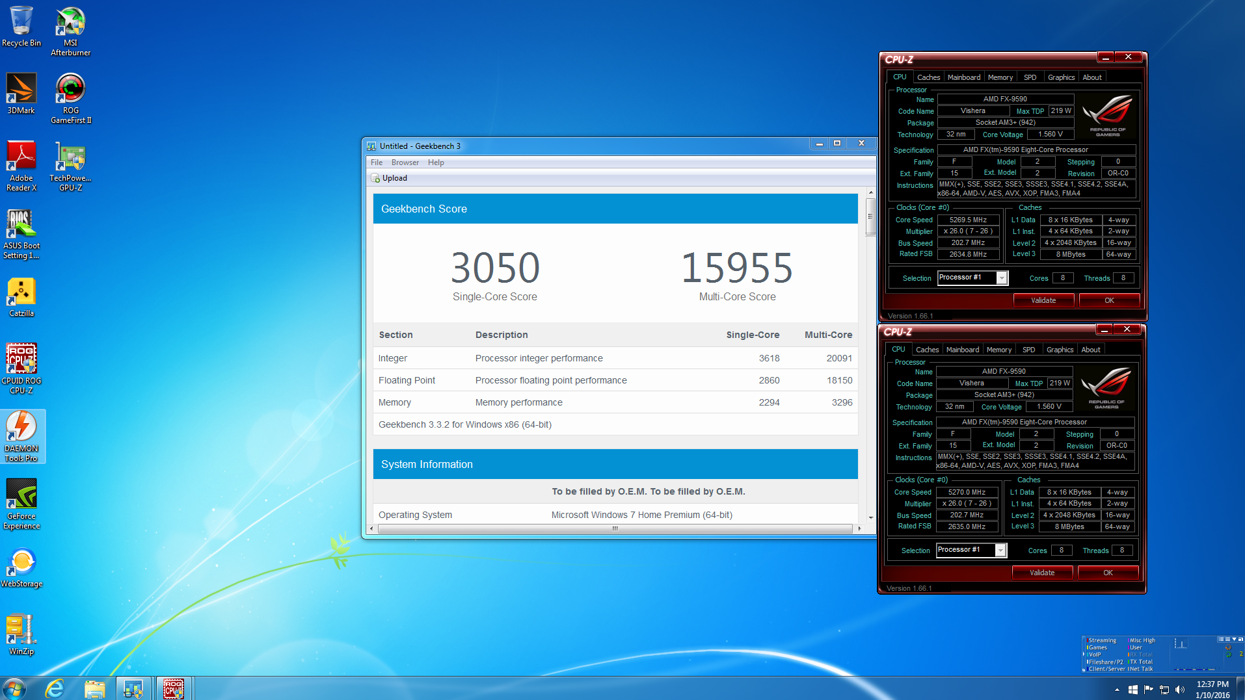Click the lines view icon in network widget
The image size is (1245, 700).
coord(1227,640)
